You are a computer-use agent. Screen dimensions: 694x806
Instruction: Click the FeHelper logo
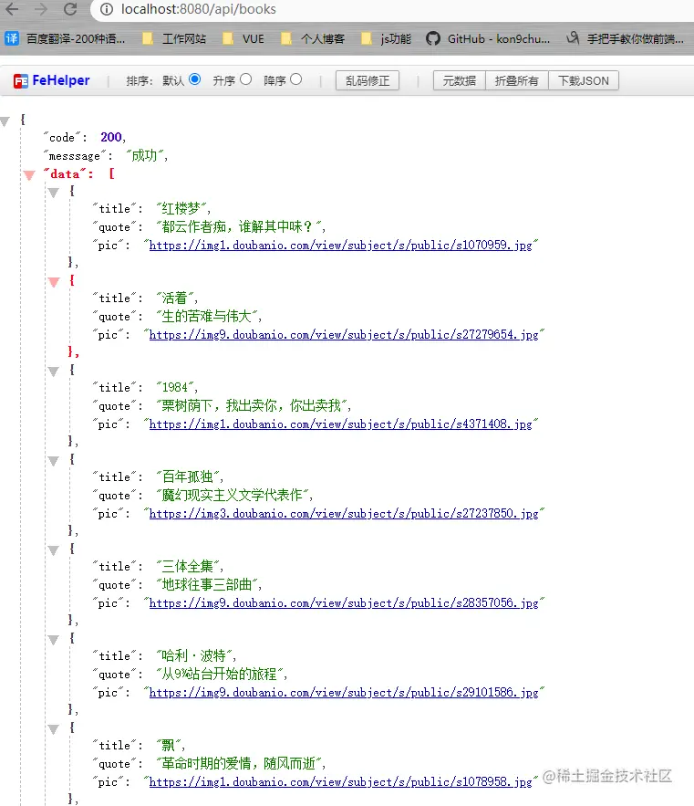51,80
